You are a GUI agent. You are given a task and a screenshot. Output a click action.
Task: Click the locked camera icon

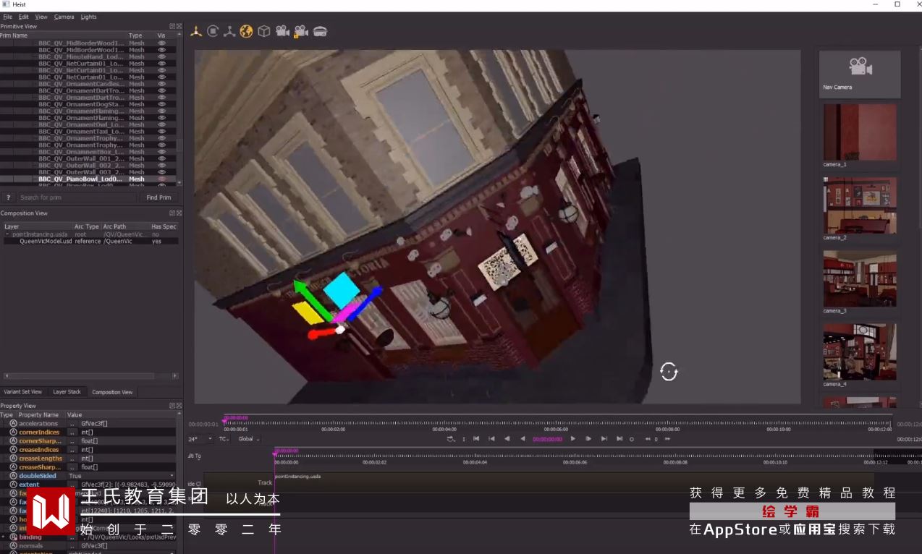point(301,31)
